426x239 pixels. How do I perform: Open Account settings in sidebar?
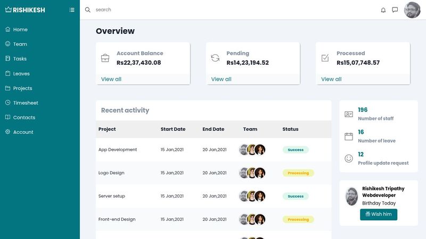click(23, 132)
